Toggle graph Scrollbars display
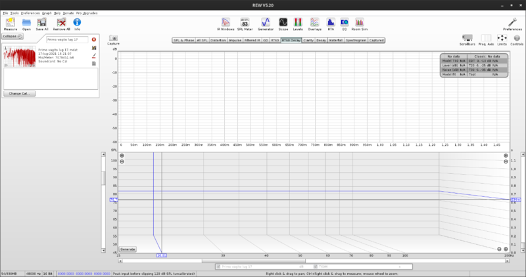The image size is (526, 277). (467, 39)
